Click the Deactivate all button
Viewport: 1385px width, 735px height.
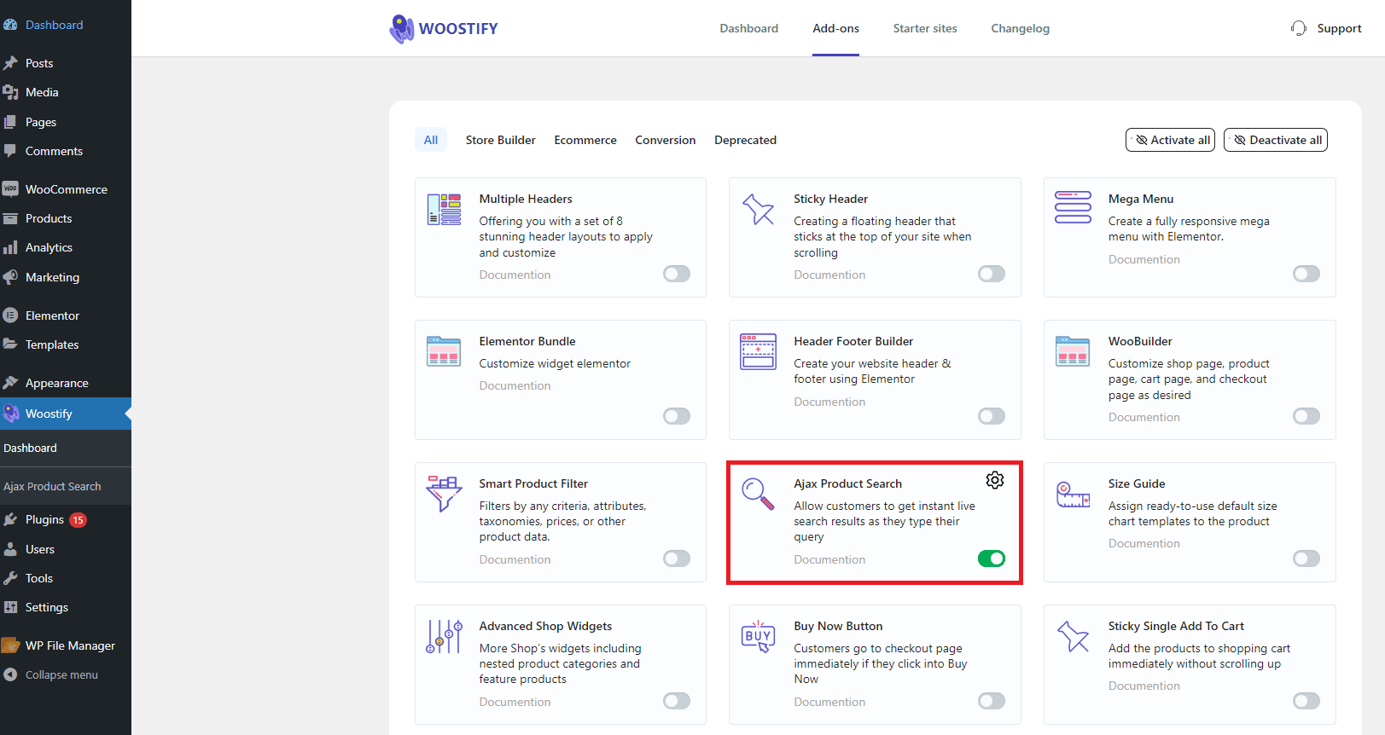[1276, 140]
